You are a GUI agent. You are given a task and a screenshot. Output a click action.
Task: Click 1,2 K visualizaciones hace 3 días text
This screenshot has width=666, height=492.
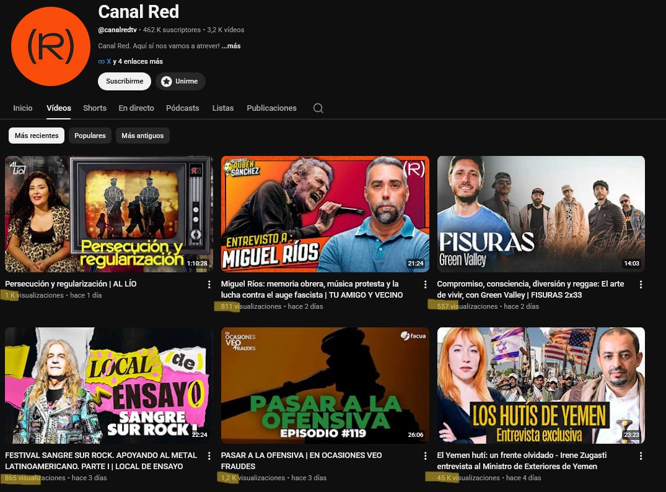click(x=274, y=478)
